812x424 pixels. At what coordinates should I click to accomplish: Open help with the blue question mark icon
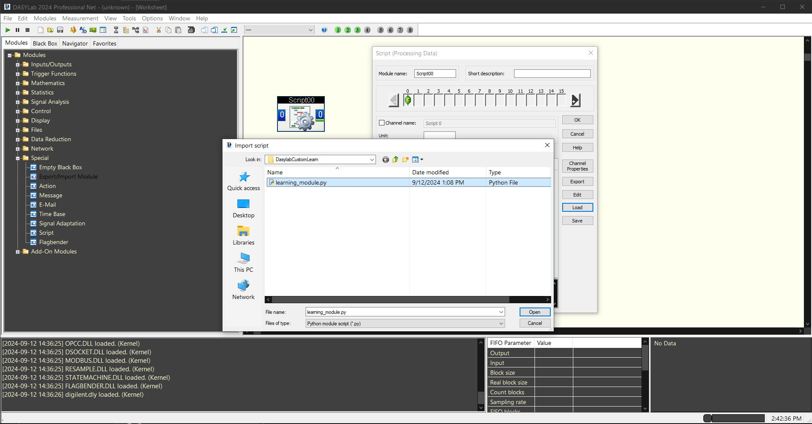point(324,30)
